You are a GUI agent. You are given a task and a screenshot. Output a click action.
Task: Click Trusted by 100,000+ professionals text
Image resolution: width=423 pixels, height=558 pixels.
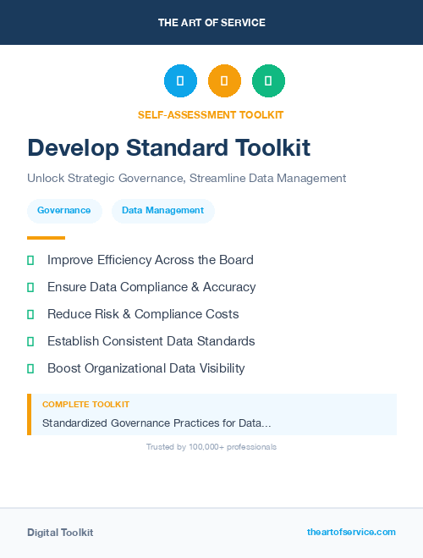click(x=211, y=447)
